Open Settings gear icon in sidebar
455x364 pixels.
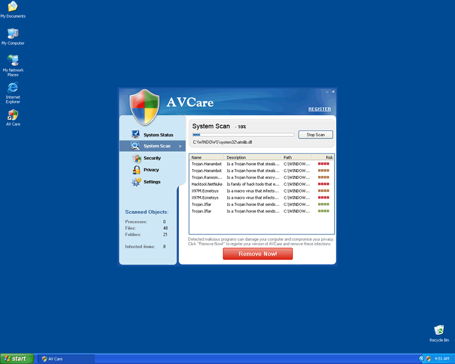(136, 182)
